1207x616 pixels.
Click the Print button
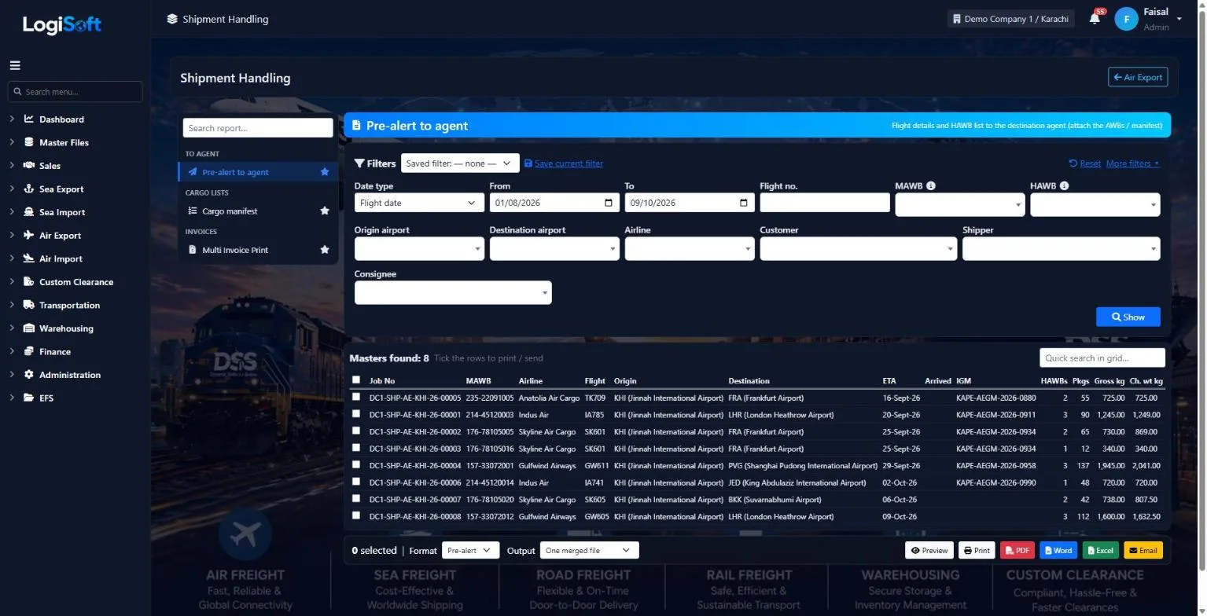976,551
